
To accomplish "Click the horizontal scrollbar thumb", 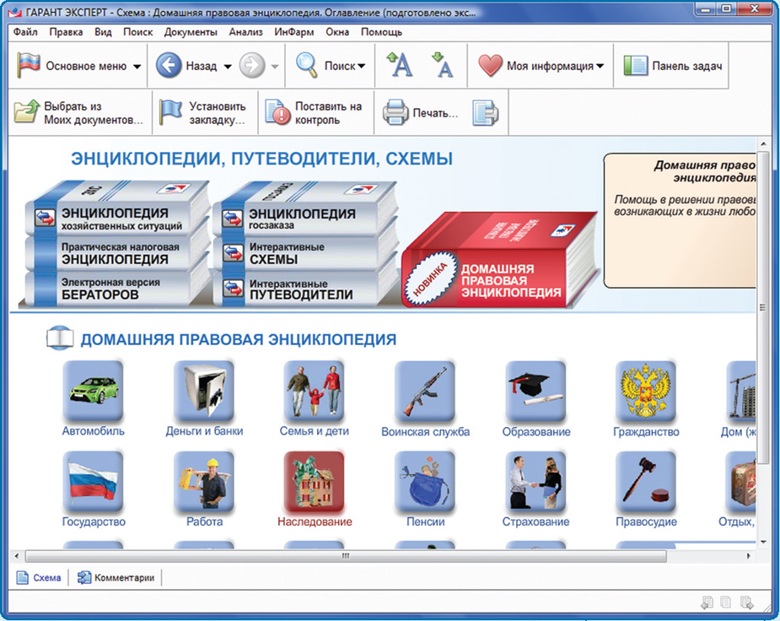I will coord(345,557).
